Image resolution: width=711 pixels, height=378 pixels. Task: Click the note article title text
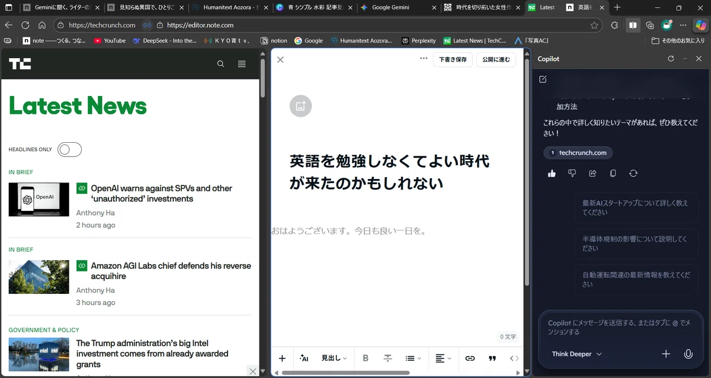tap(389, 172)
